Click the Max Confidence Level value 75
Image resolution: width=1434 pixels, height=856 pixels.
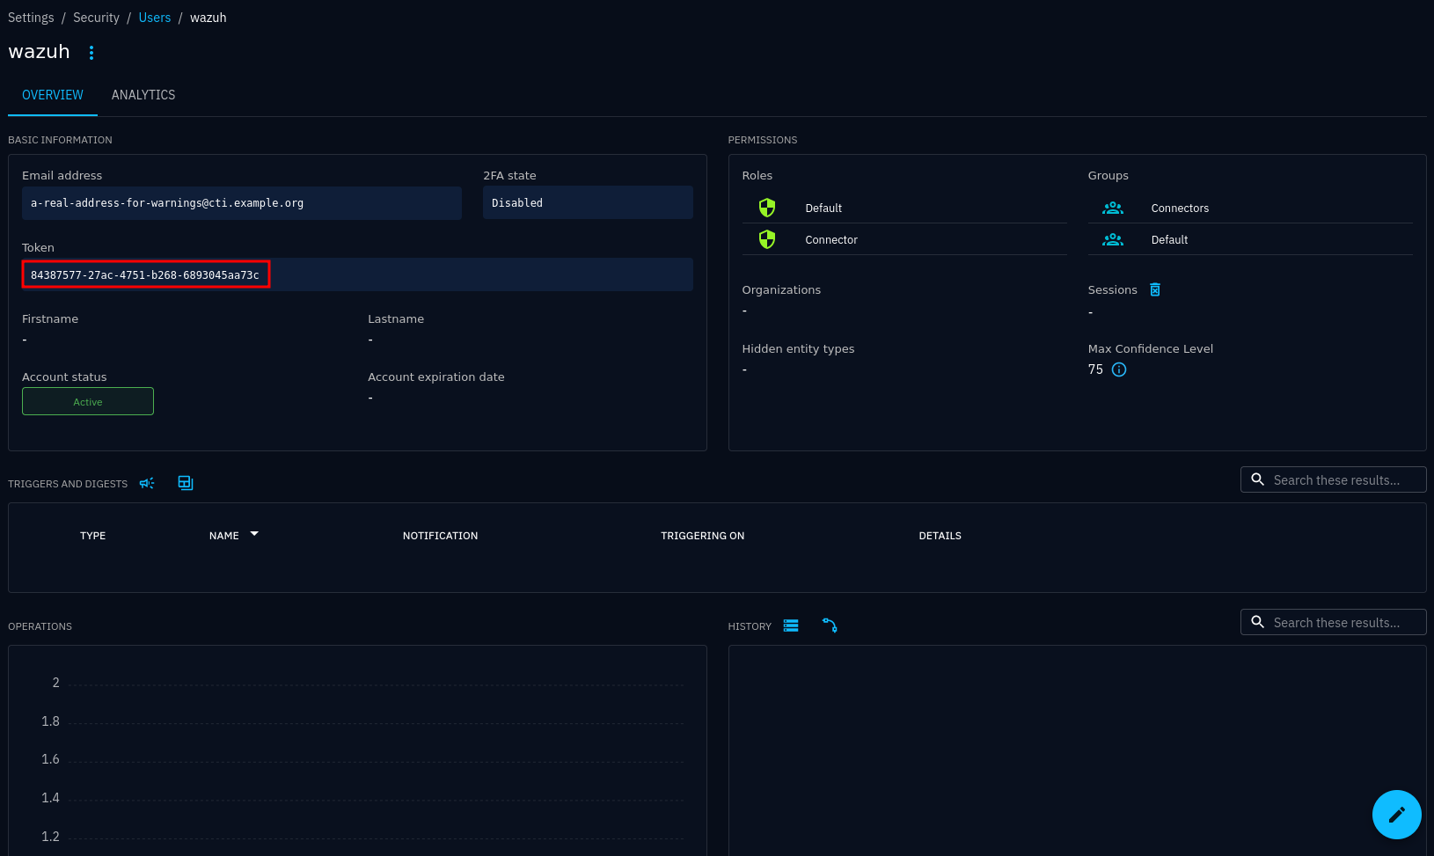point(1095,369)
